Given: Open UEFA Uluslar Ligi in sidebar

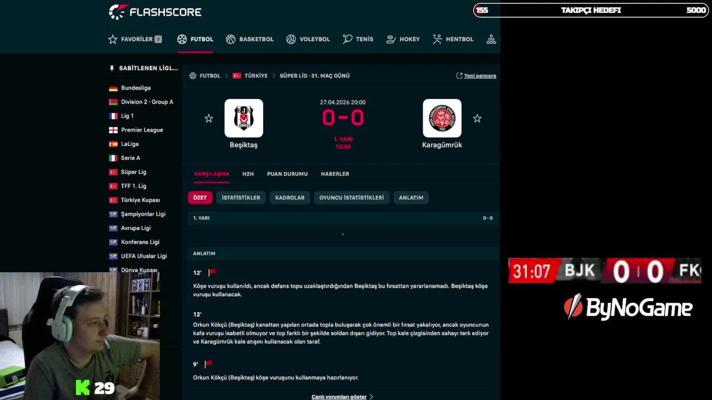Looking at the screenshot, I should (x=144, y=256).
